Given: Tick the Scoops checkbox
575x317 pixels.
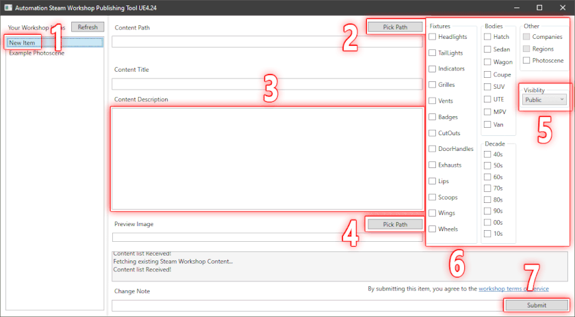Looking at the screenshot, I should (x=433, y=197).
